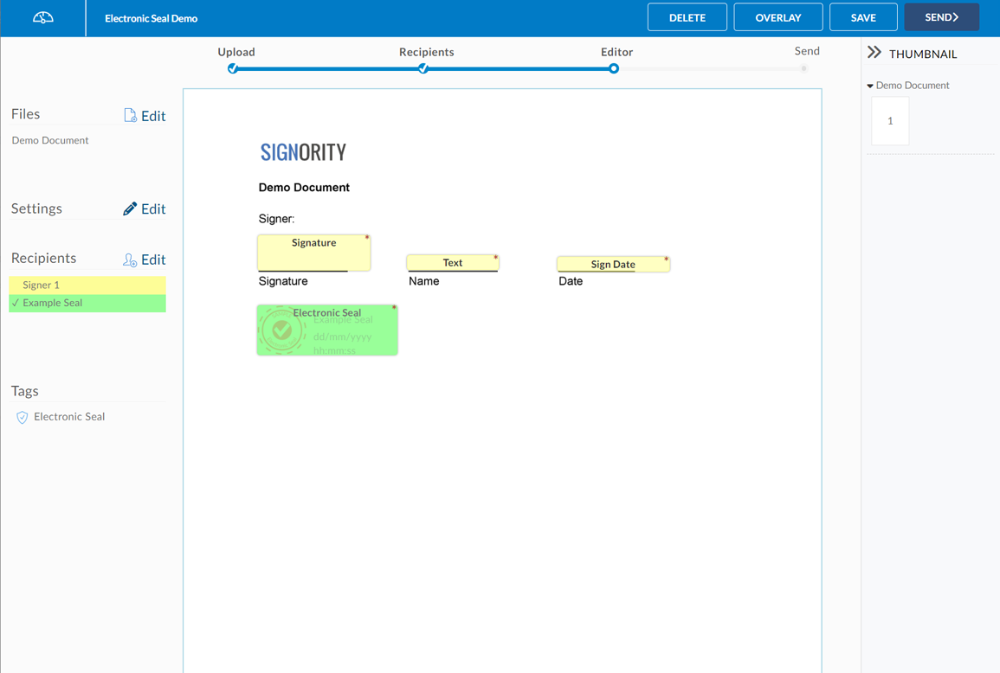Go to the Recipients step
The height and width of the screenshot is (673, 1000).
coord(423,68)
